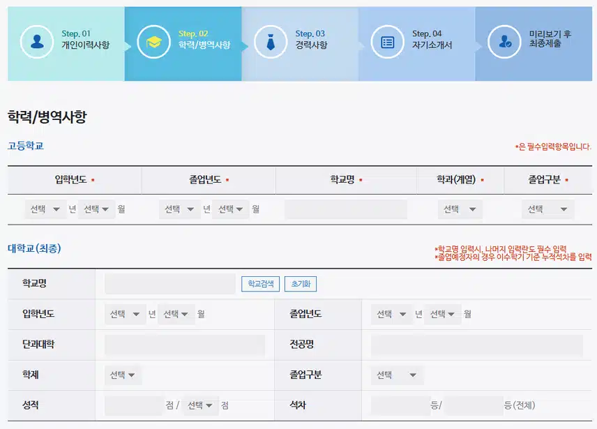
Task: Open high school 입학년도 year dropdown
Action: pos(46,209)
